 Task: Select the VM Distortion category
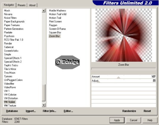tap(11, 98)
